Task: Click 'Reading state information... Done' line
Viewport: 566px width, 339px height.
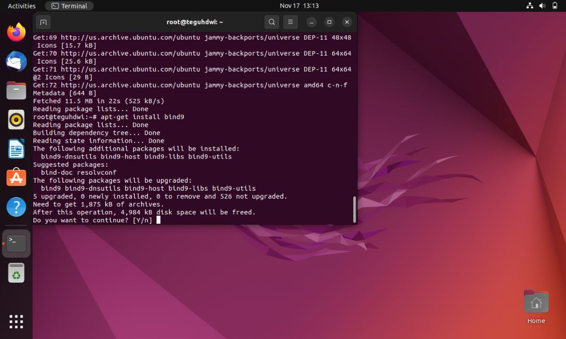Action: click(x=99, y=141)
